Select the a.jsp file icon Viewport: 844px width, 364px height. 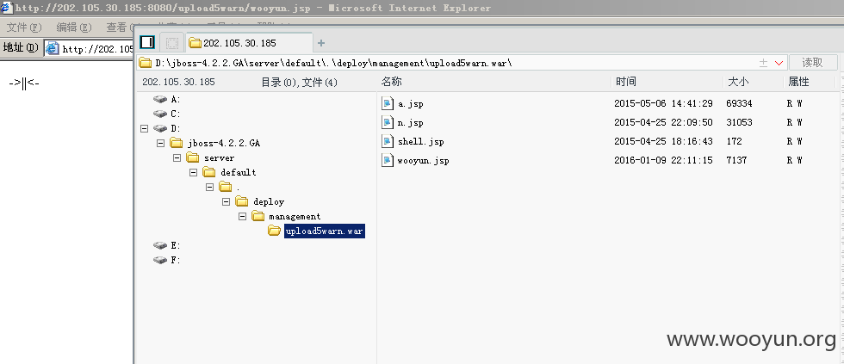coord(388,103)
